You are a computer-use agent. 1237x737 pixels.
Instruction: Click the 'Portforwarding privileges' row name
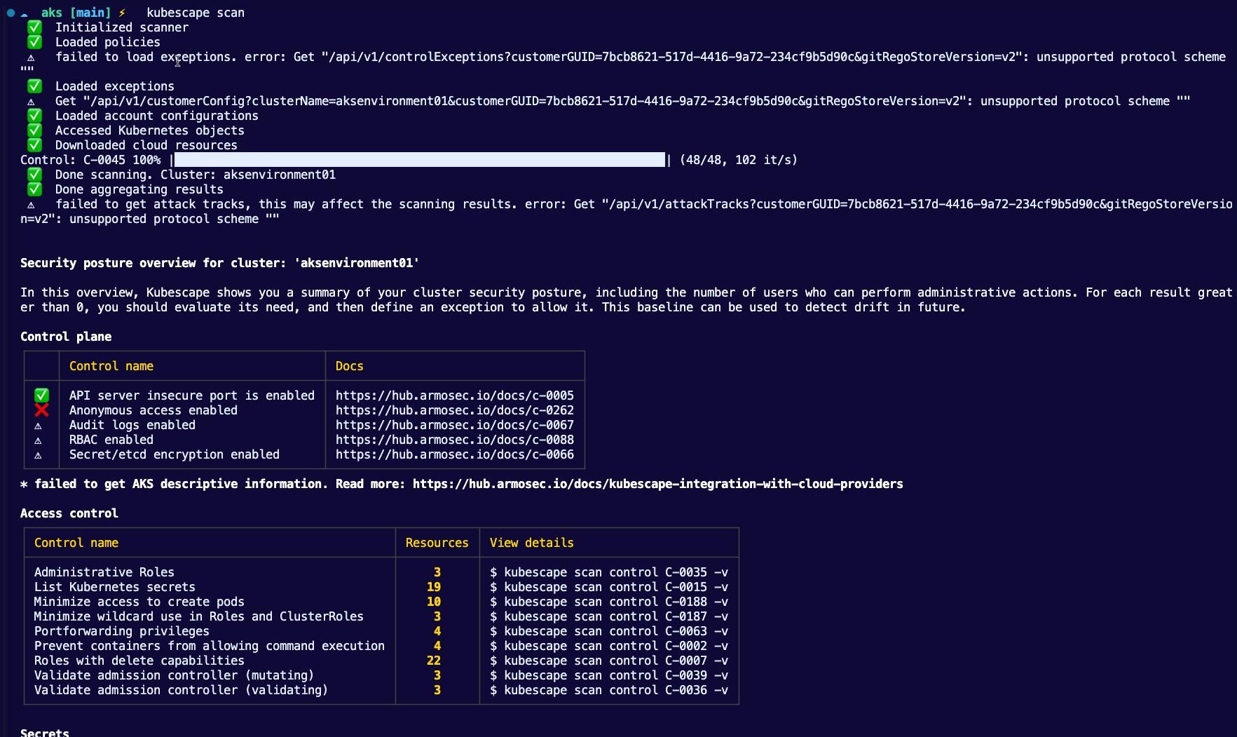[x=122, y=631]
